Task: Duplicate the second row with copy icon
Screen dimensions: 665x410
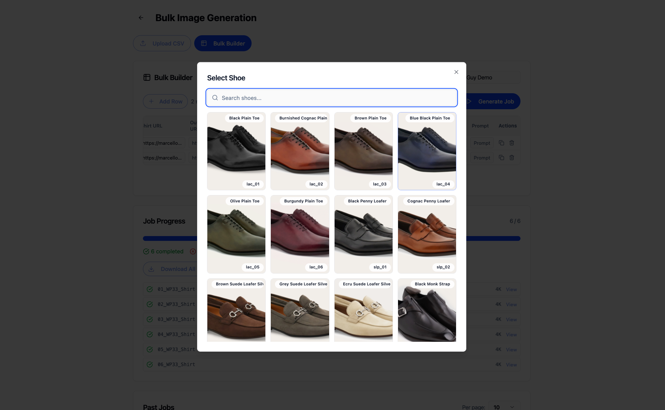Action: point(502,158)
